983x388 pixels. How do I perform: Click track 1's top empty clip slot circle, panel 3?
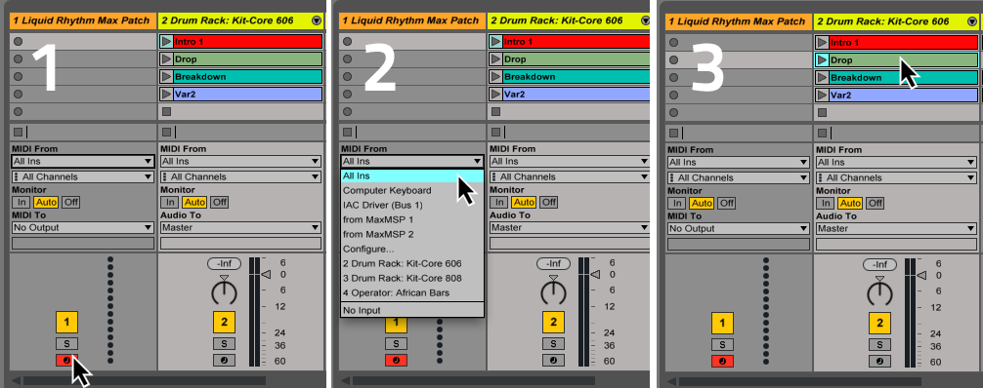coord(673,43)
